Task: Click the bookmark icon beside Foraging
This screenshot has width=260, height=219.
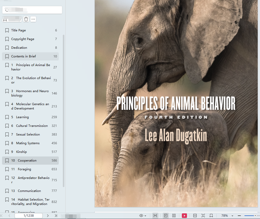Action: point(7,169)
